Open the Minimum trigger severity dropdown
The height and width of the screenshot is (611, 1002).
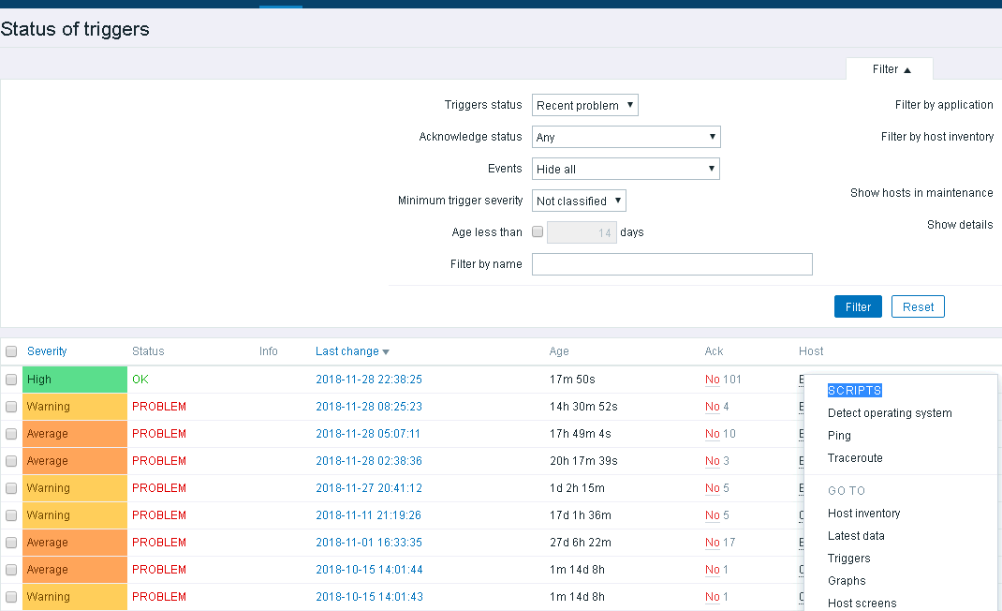click(x=579, y=201)
